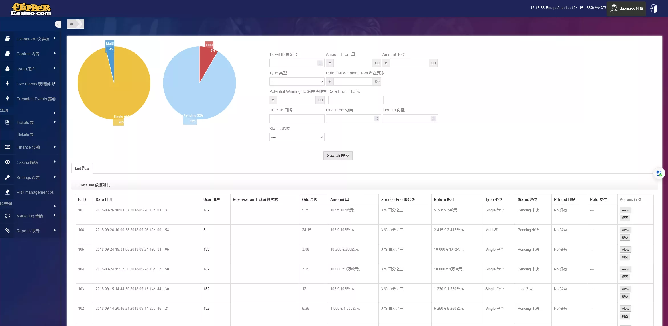Viewport: 668px width, 326px height.
Task: Click the Marketing speech bubble icon
Action: click(x=8, y=216)
